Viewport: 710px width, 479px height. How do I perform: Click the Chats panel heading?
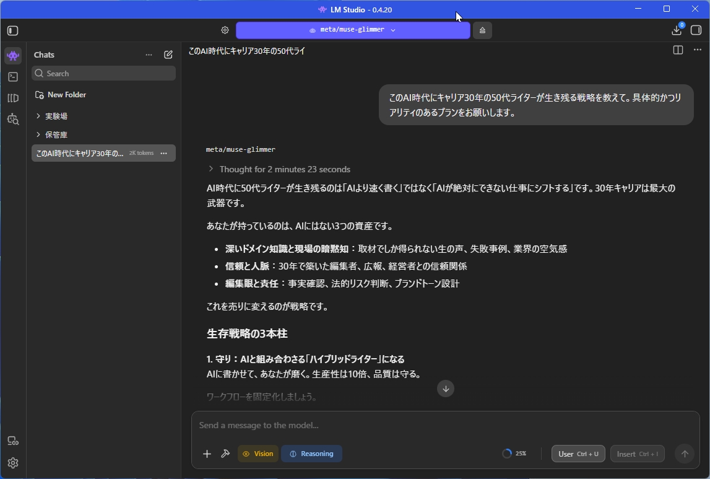coord(44,55)
